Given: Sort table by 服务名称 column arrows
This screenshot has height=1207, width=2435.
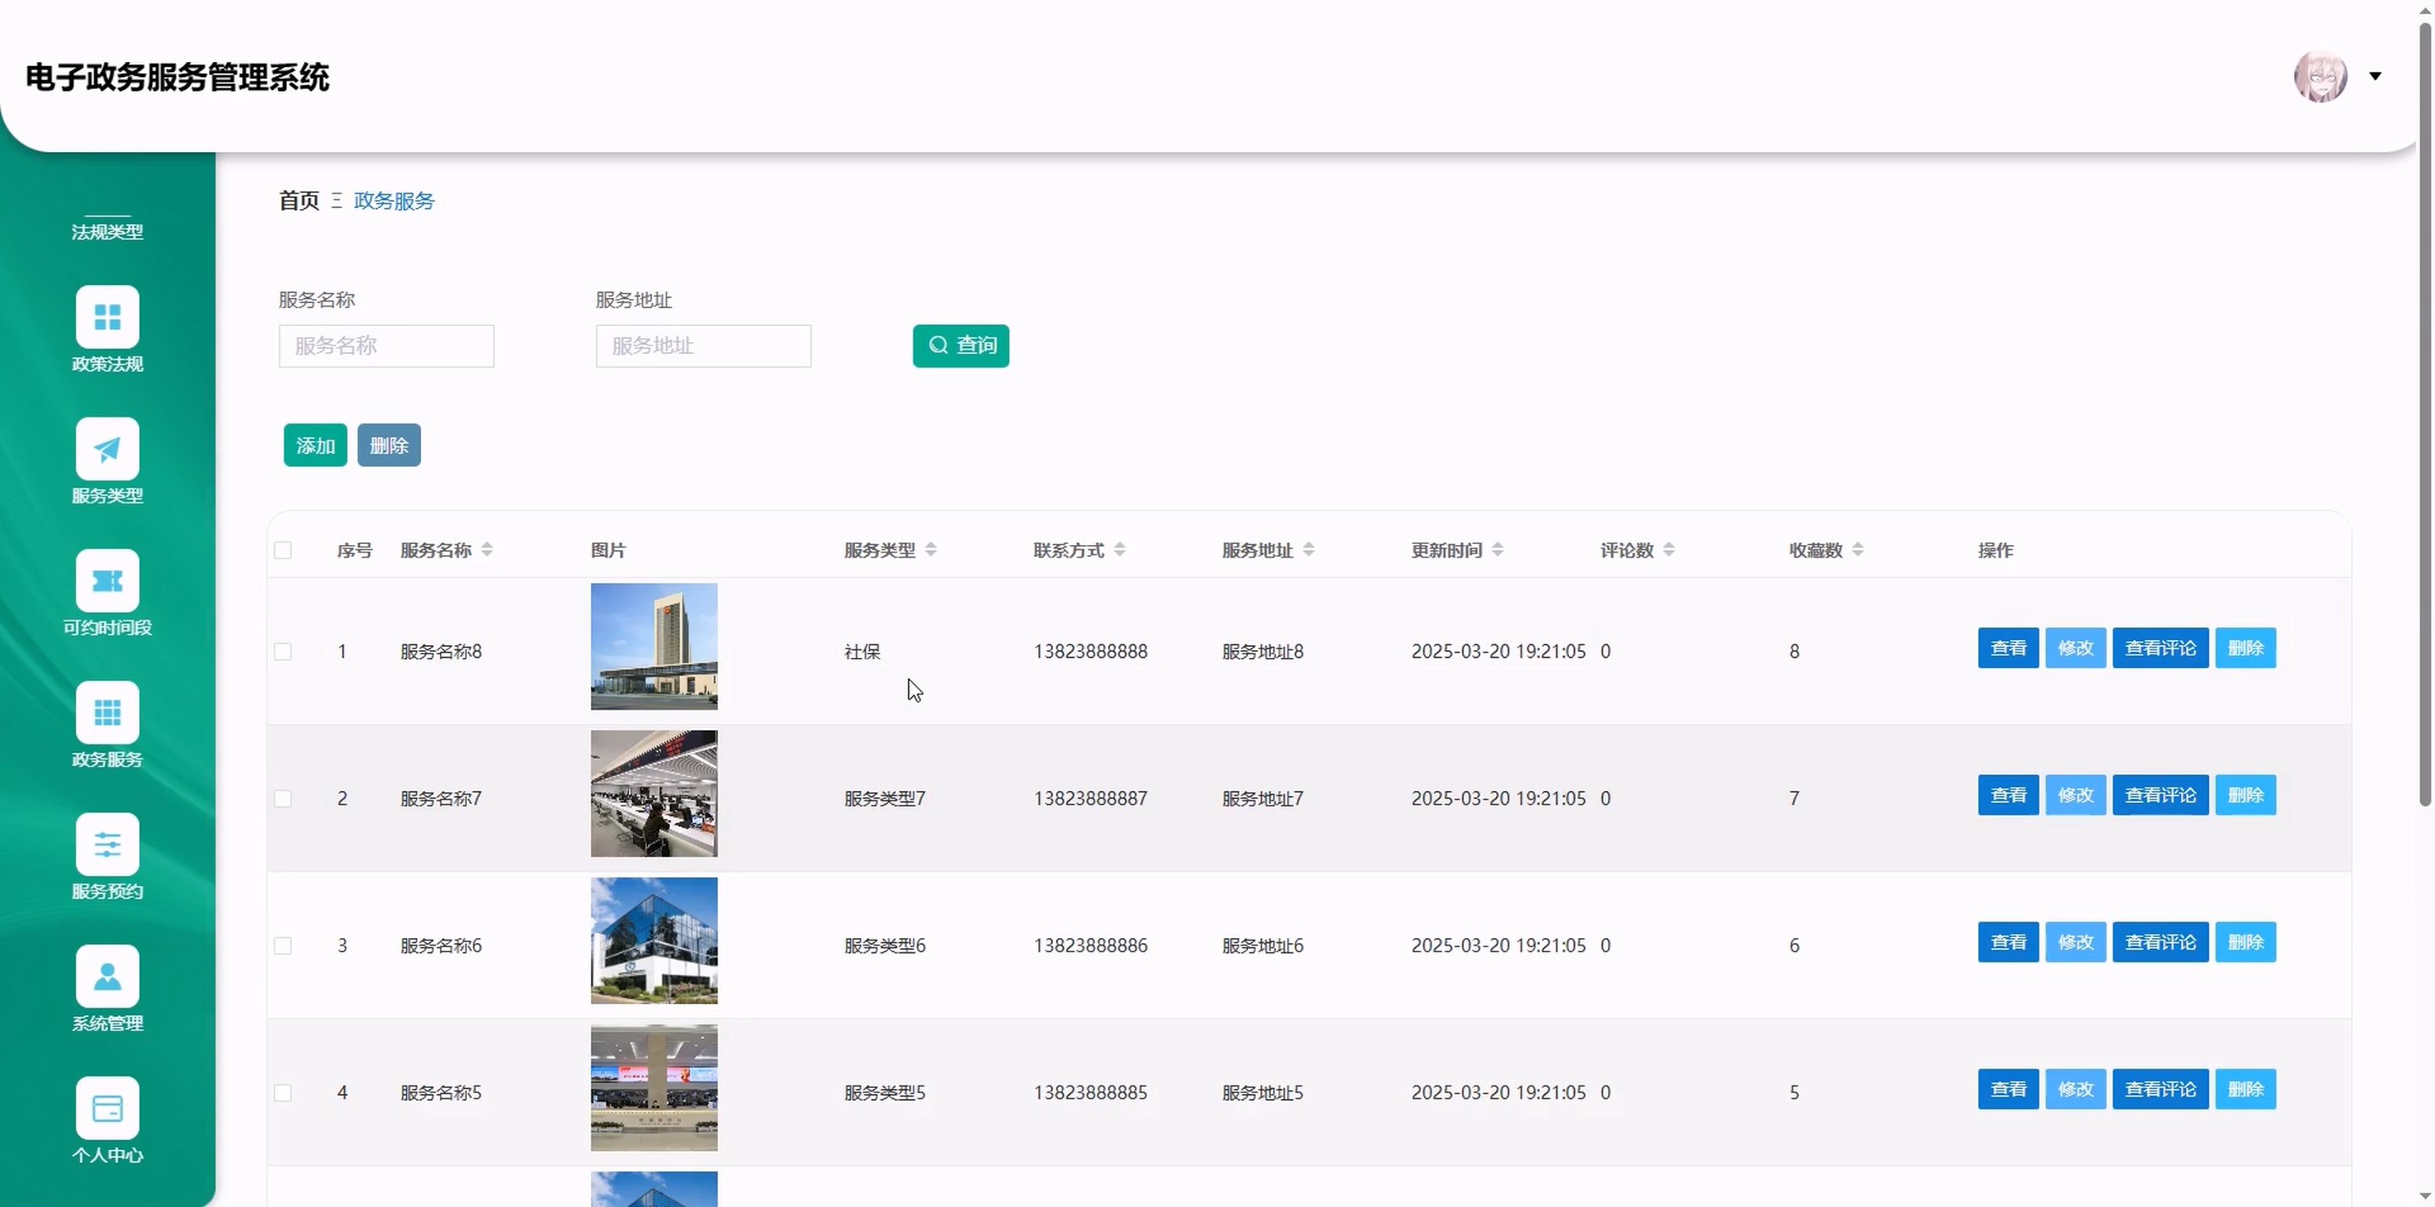Looking at the screenshot, I should [x=486, y=549].
